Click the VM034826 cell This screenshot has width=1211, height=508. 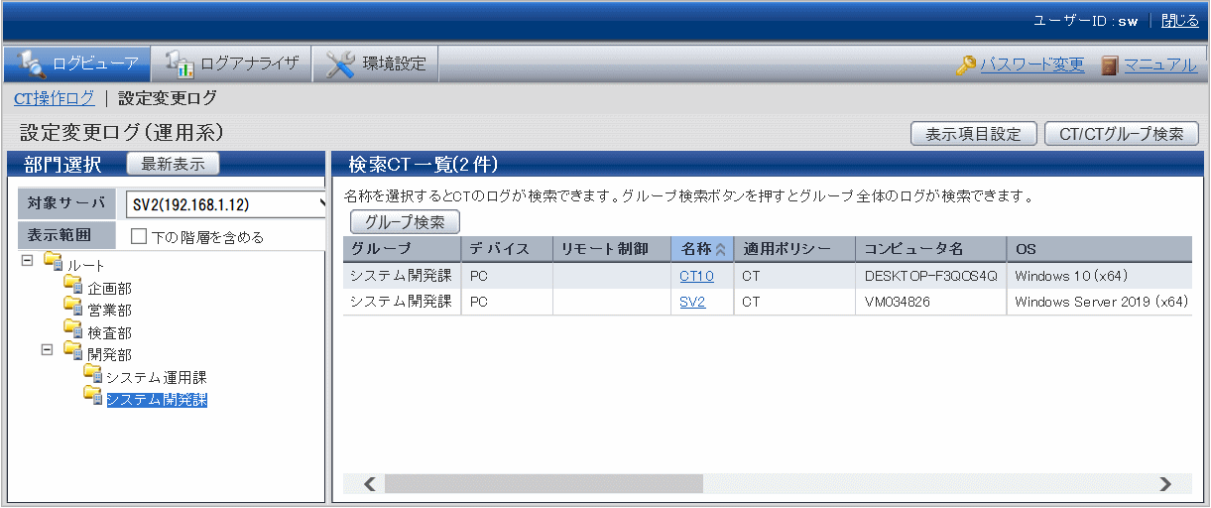930,302
